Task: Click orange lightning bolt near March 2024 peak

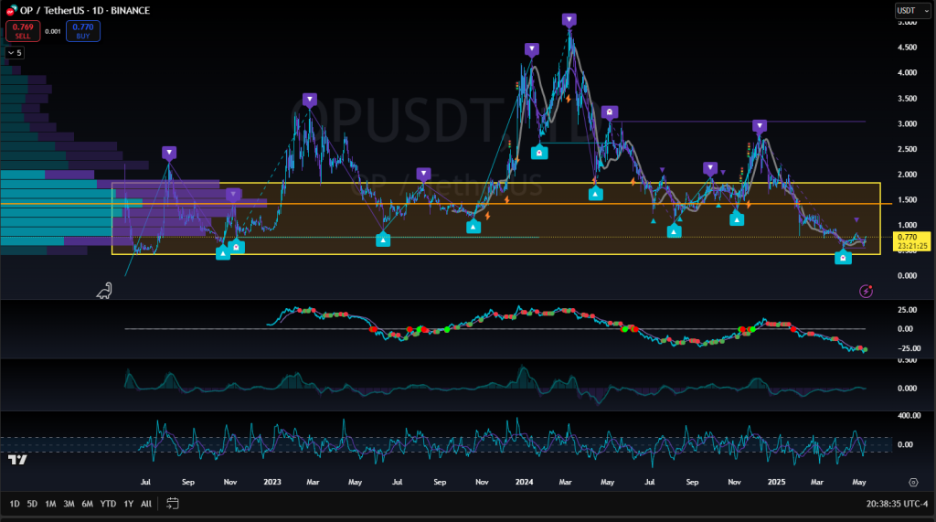Action: pyautogui.click(x=569, y=99)
